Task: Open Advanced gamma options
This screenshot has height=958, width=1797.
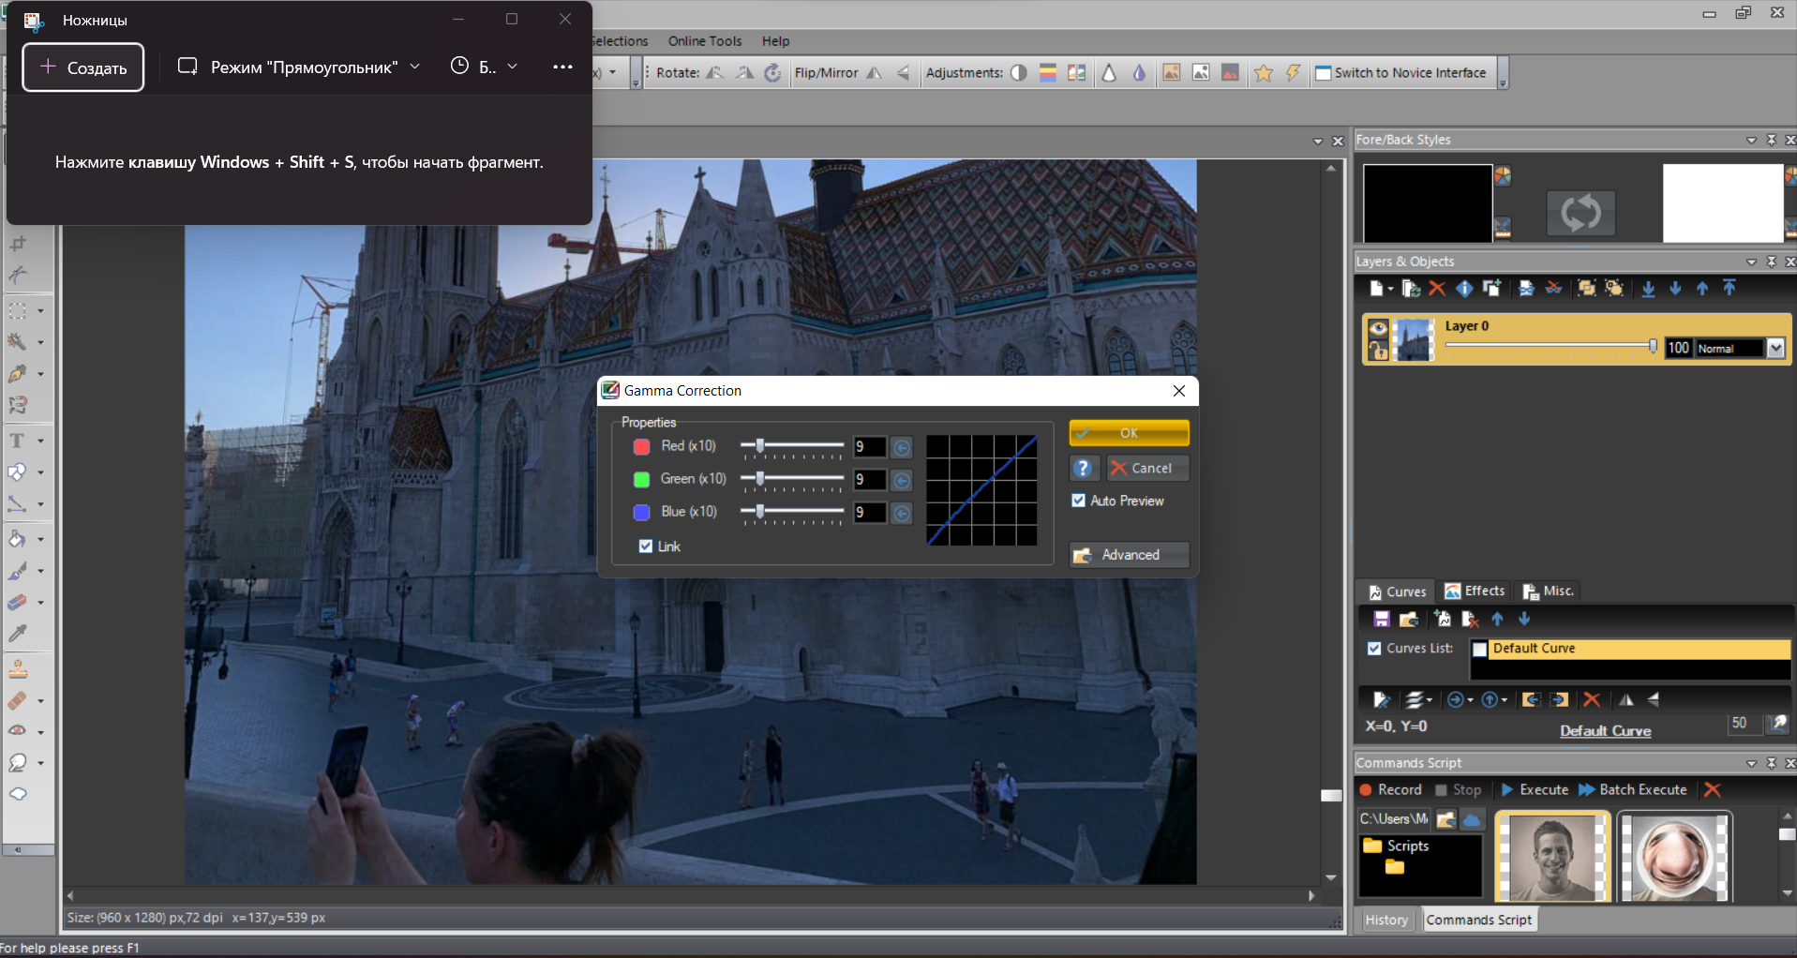Action: tap(1129, 555)
